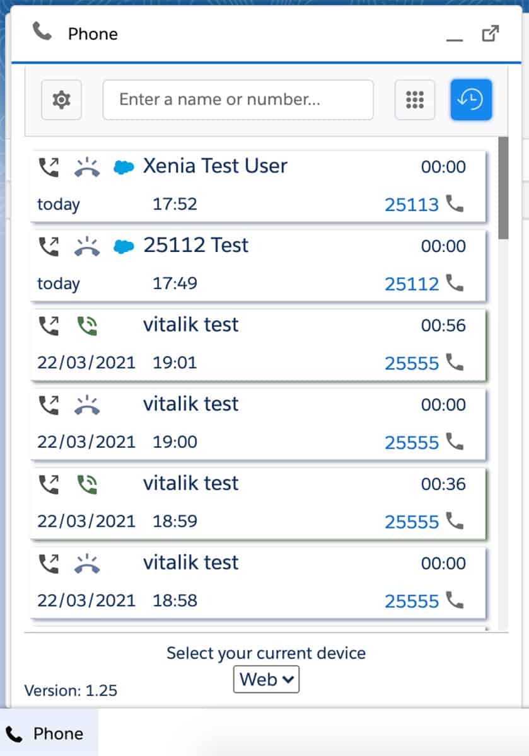Open the phone settings gear
Viewport: 529px width, 756px height.
pyautogui.click(x=61, y=100)
